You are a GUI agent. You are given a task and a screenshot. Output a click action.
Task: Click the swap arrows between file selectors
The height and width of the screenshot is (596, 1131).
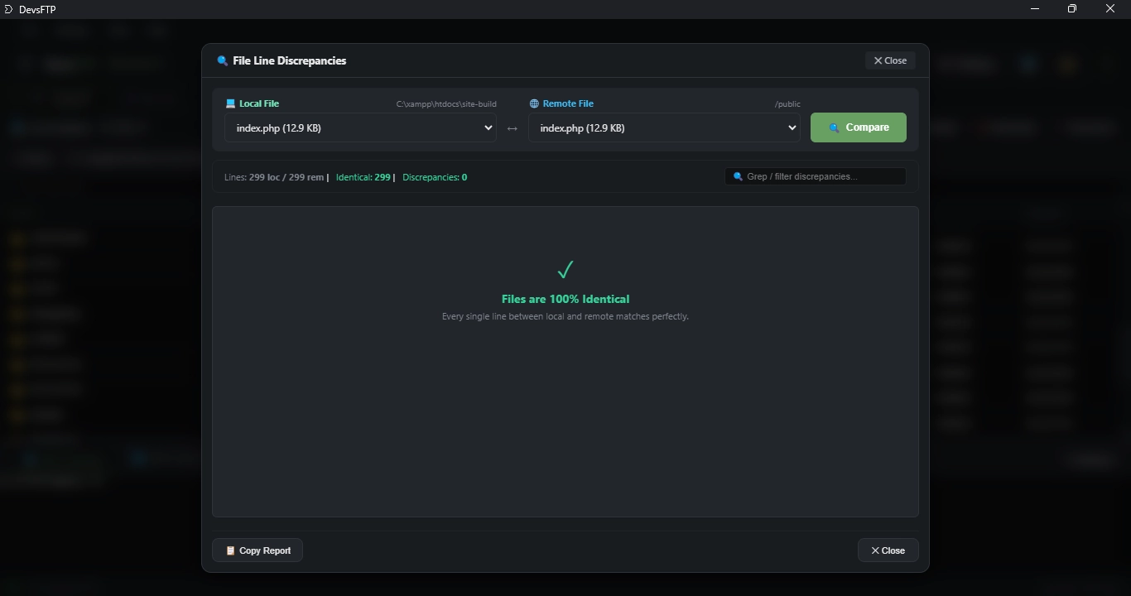pyautogui.click(x=513, y=128)
